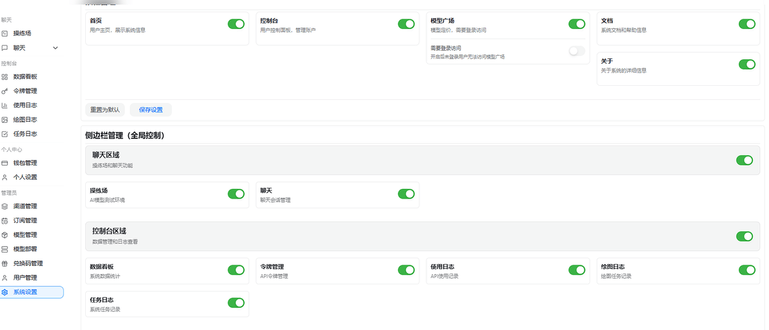Click the 开启后未登录用户无法访问模型广场 text
The width and height of the screenshot is (769, 330).
(468, 57)
